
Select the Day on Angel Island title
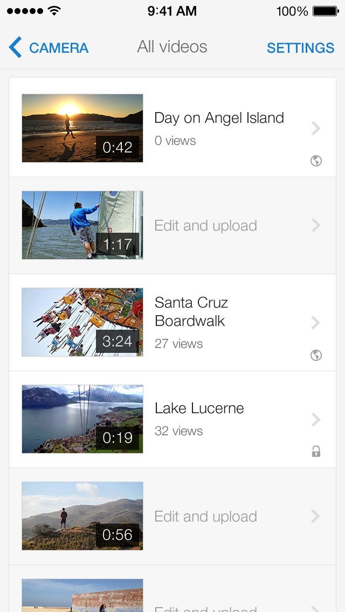pyautogui.click(x=219, y=118)
